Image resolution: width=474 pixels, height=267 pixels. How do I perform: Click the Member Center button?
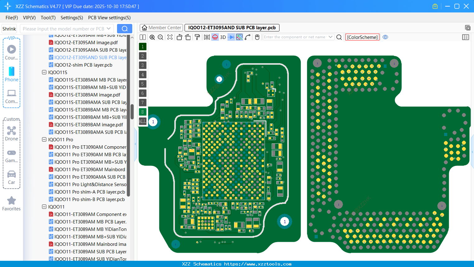click(x=161, y=27)
